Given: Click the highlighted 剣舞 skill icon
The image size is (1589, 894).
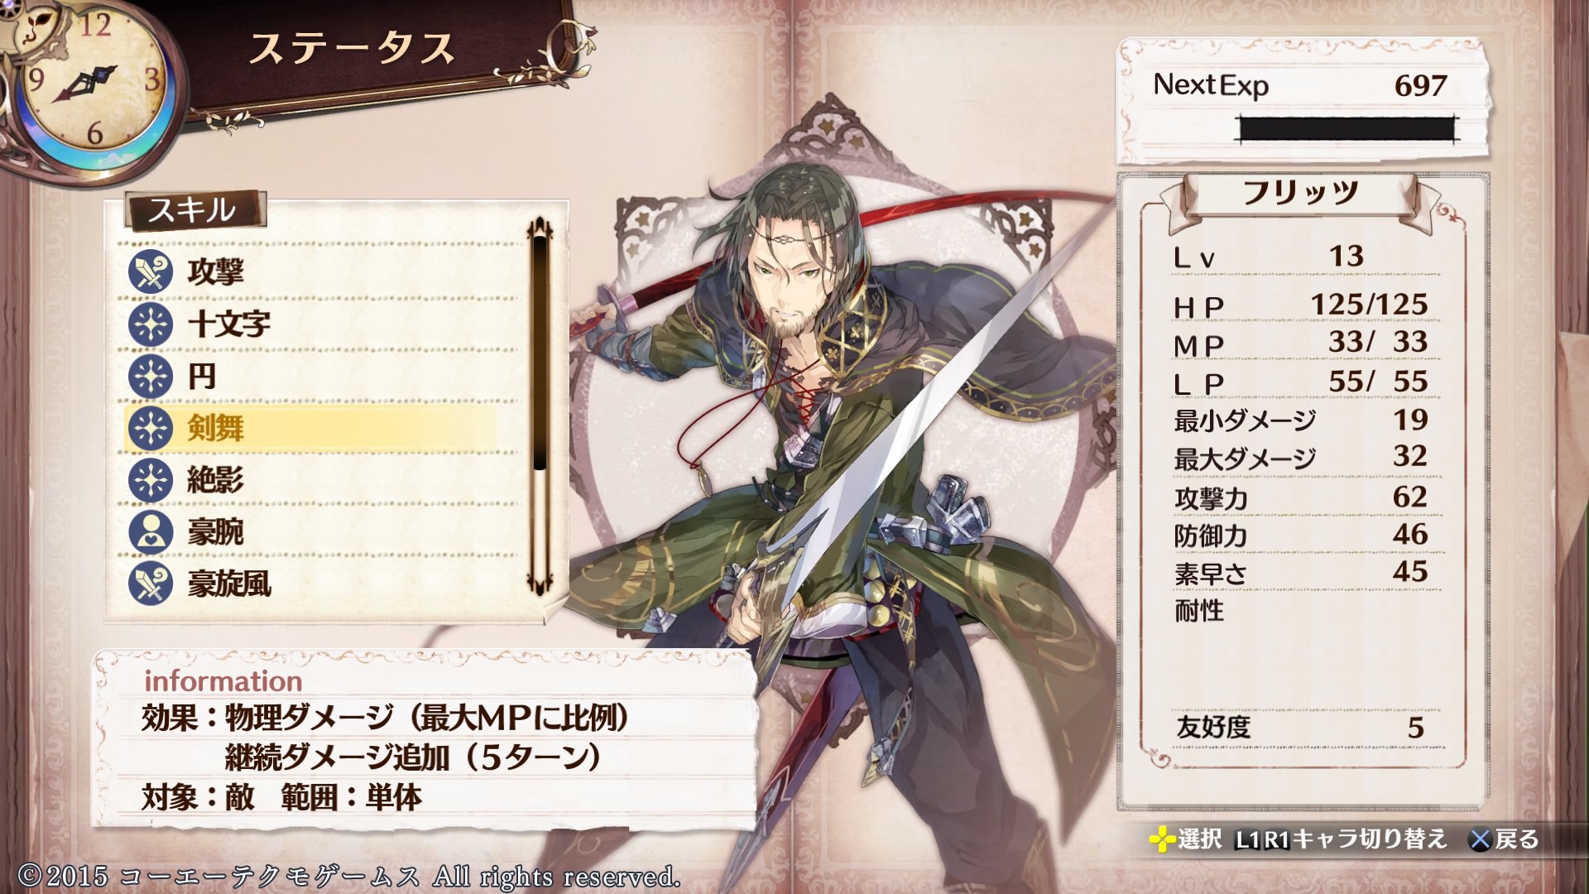Looking at the screenshot, I should (150, 428).
